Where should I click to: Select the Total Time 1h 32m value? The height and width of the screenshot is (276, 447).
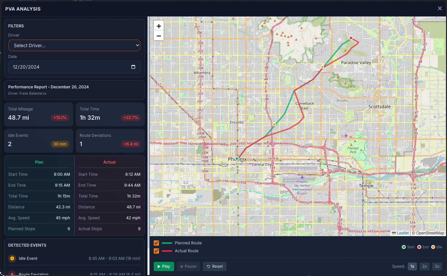tap(90, 117)
